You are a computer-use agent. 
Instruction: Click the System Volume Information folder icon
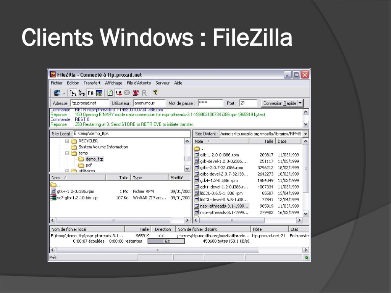(x=74, y=147)
